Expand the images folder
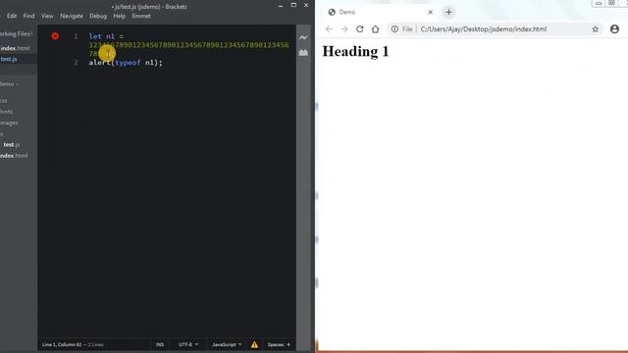Viewport: 628px width, 353px height. pyautogui.click(x=9, y=123)
